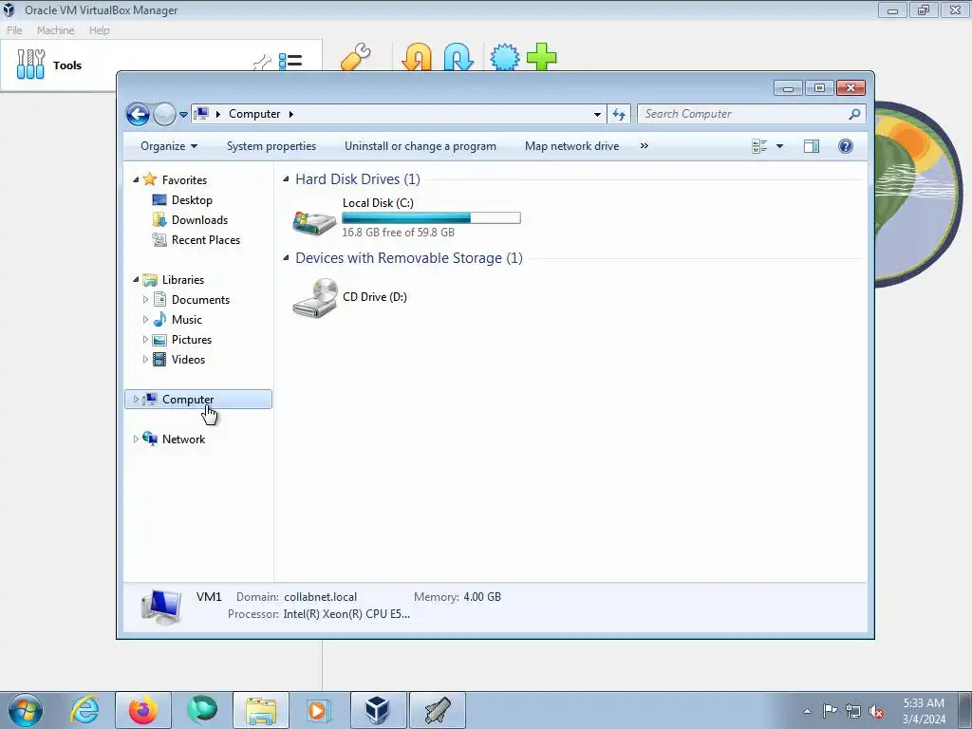The width and height of the screenshot is (972, 729).
Task: Collapse the Libraries group
Action: coord(136,280)
